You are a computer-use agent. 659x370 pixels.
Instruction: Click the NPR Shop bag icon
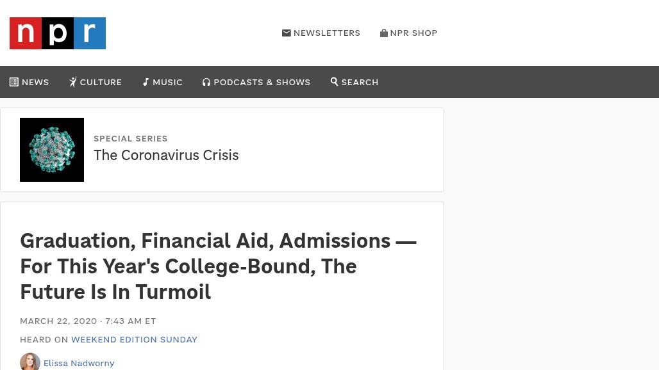tap(384, 33)
